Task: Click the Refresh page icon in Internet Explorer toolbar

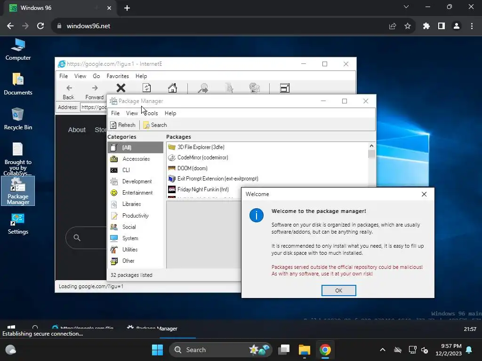Action: coord(147,88)
